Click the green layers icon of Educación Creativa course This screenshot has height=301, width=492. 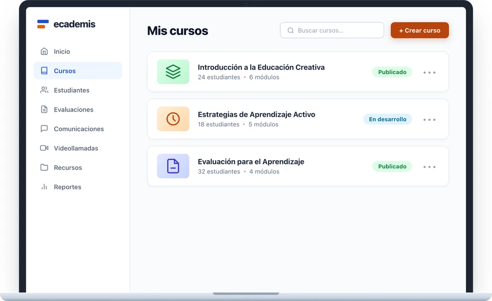point(173,72)
